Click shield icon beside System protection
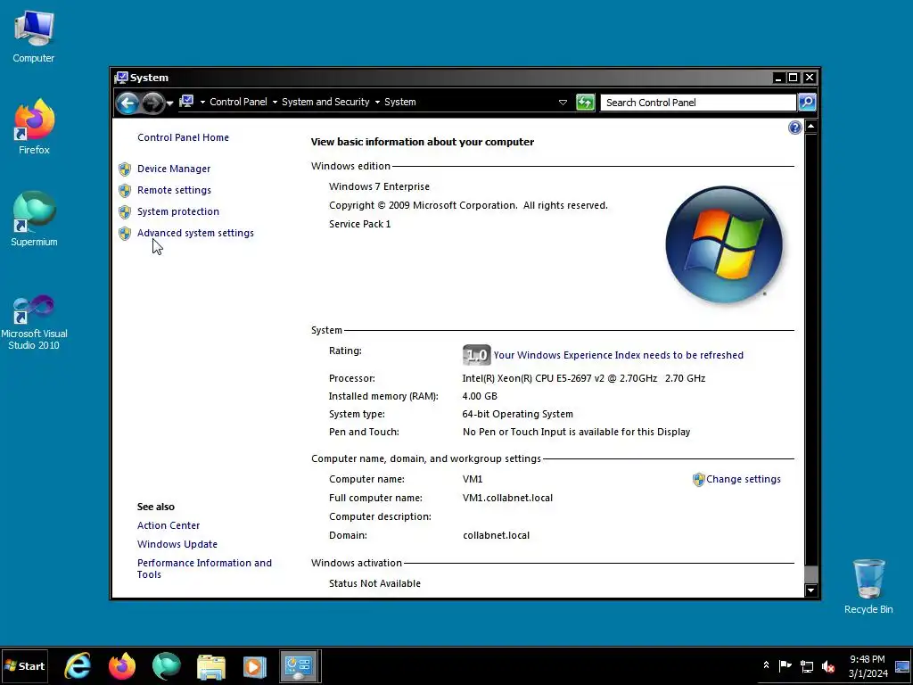The width and height of the screenshot is (913, 685). pyautogui.click(x=125, y=212)
